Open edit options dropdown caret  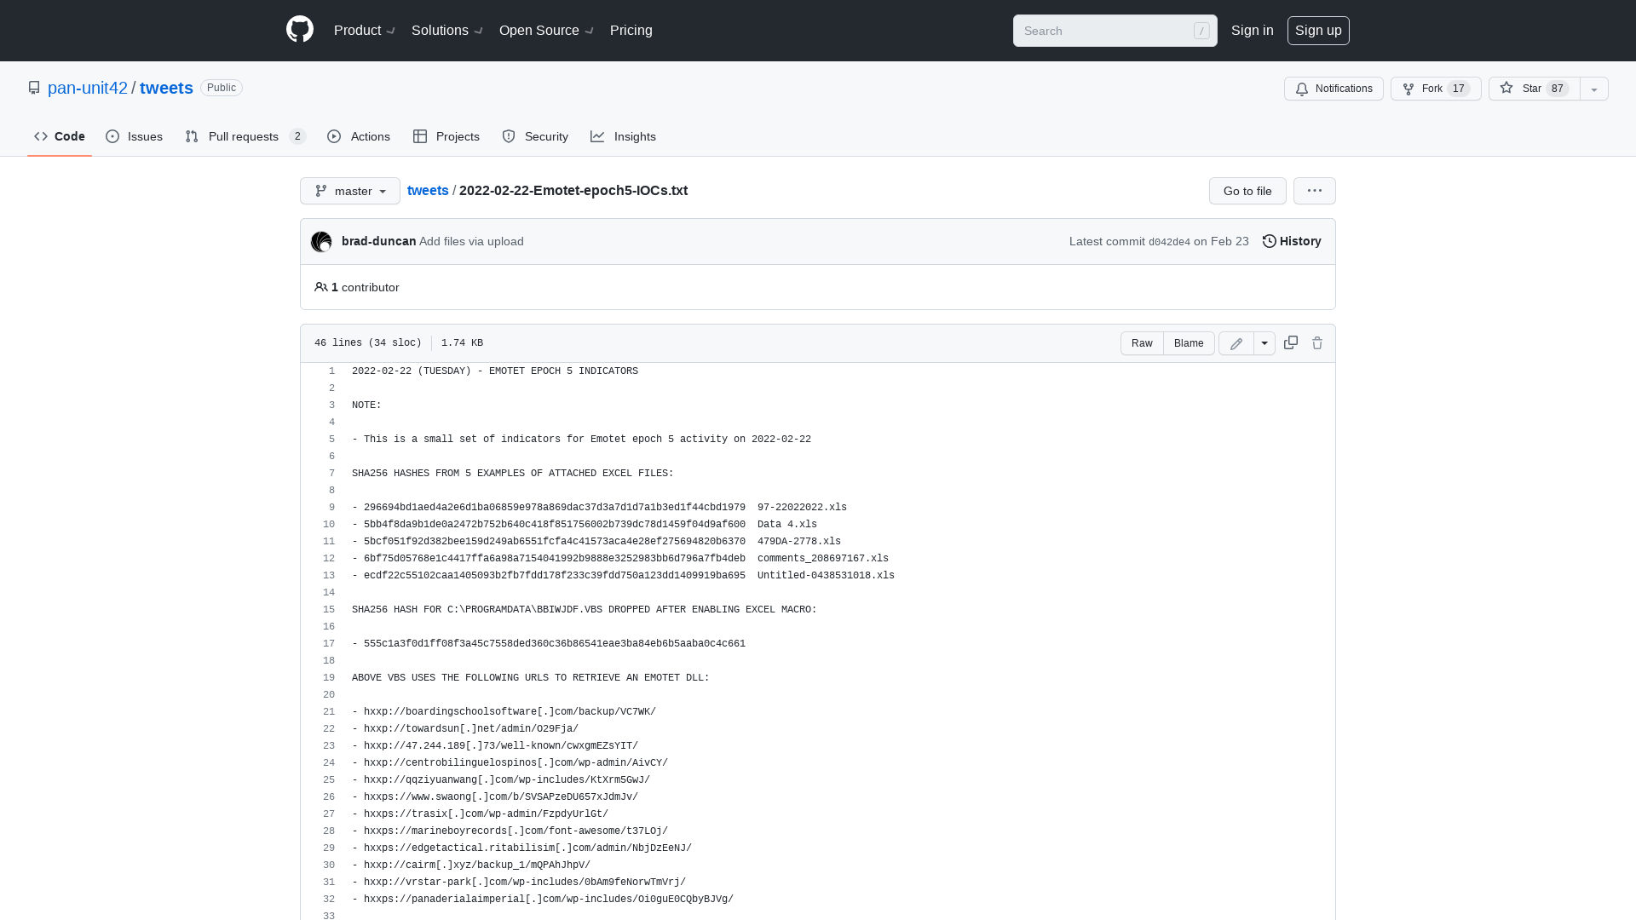coord(1264,343)
